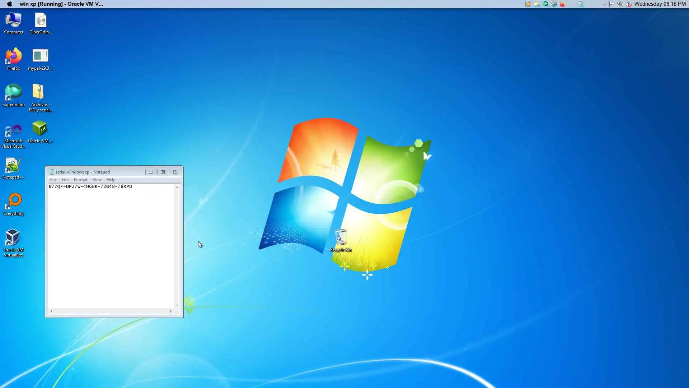Open the Help menu in Notepad
689x388 pixels.
111,180
